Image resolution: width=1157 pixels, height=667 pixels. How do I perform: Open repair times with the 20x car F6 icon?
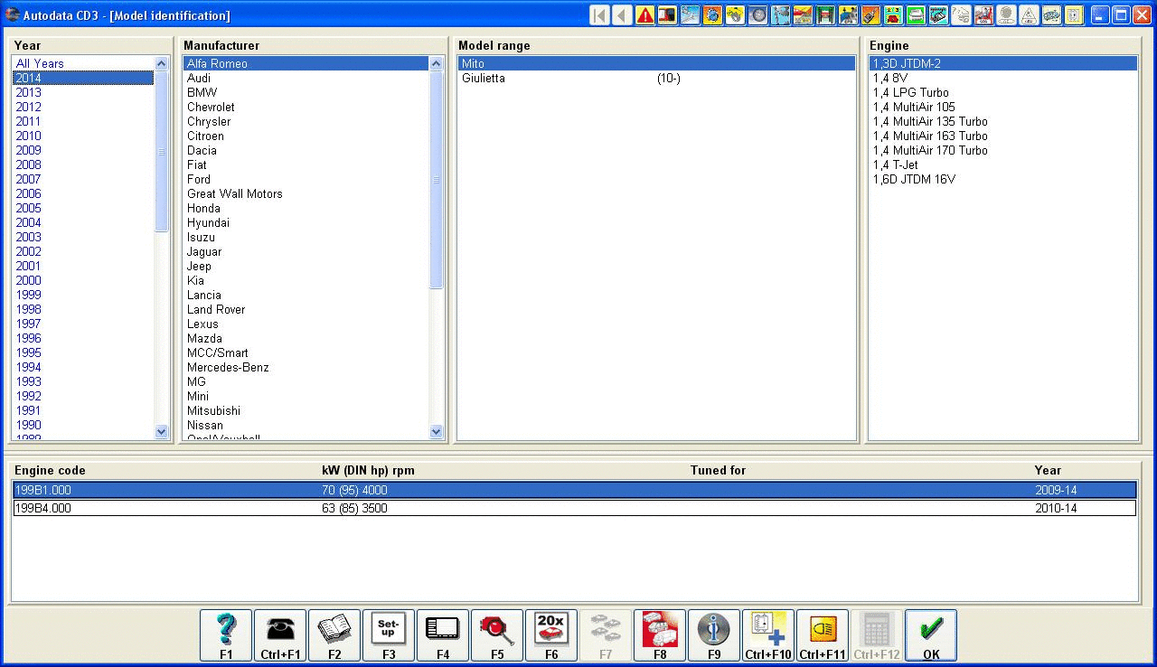click(x=551, y=633)
